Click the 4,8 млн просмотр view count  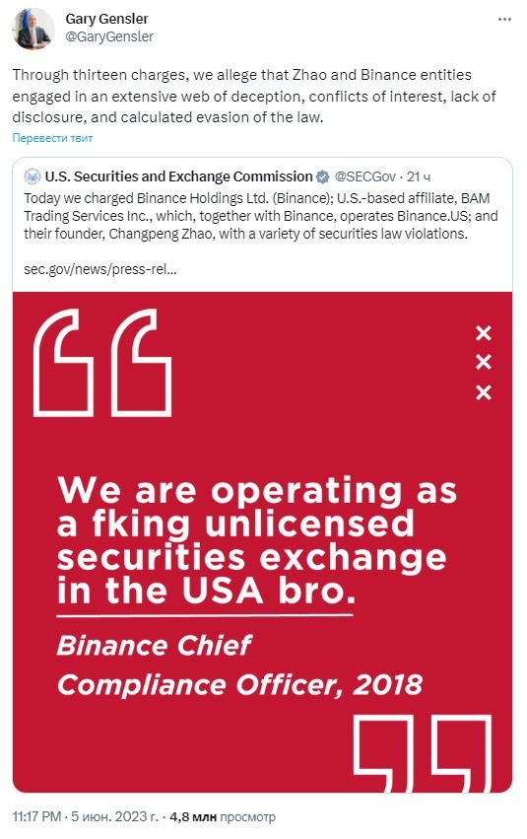click(x=223, y=816)
